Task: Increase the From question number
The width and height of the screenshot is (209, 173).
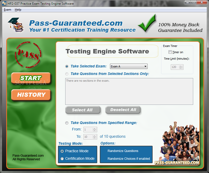Action: [x=95, y=128]
